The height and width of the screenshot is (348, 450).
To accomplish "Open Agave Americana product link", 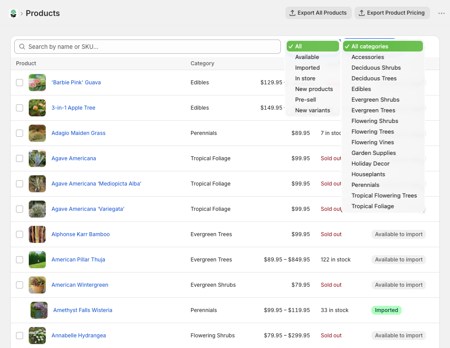I will pyautogui.click(x=74, y=158).
